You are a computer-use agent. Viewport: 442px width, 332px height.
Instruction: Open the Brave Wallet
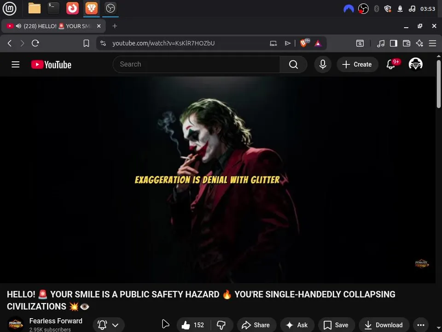407,43
